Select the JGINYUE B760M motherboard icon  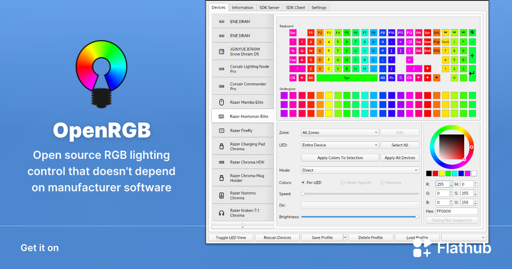(x=221, y=52)
